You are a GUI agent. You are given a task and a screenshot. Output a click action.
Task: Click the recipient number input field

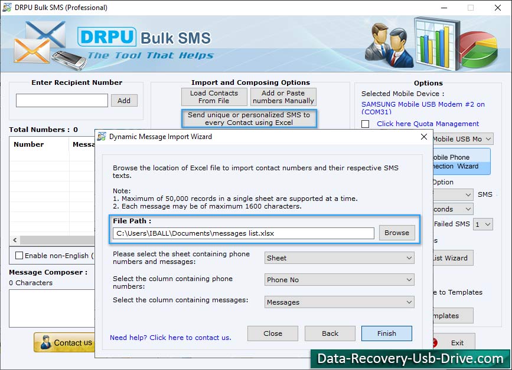[62, 100]
